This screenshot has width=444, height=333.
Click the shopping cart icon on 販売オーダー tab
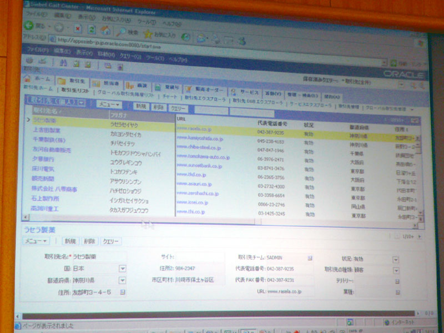pos(188,89)
